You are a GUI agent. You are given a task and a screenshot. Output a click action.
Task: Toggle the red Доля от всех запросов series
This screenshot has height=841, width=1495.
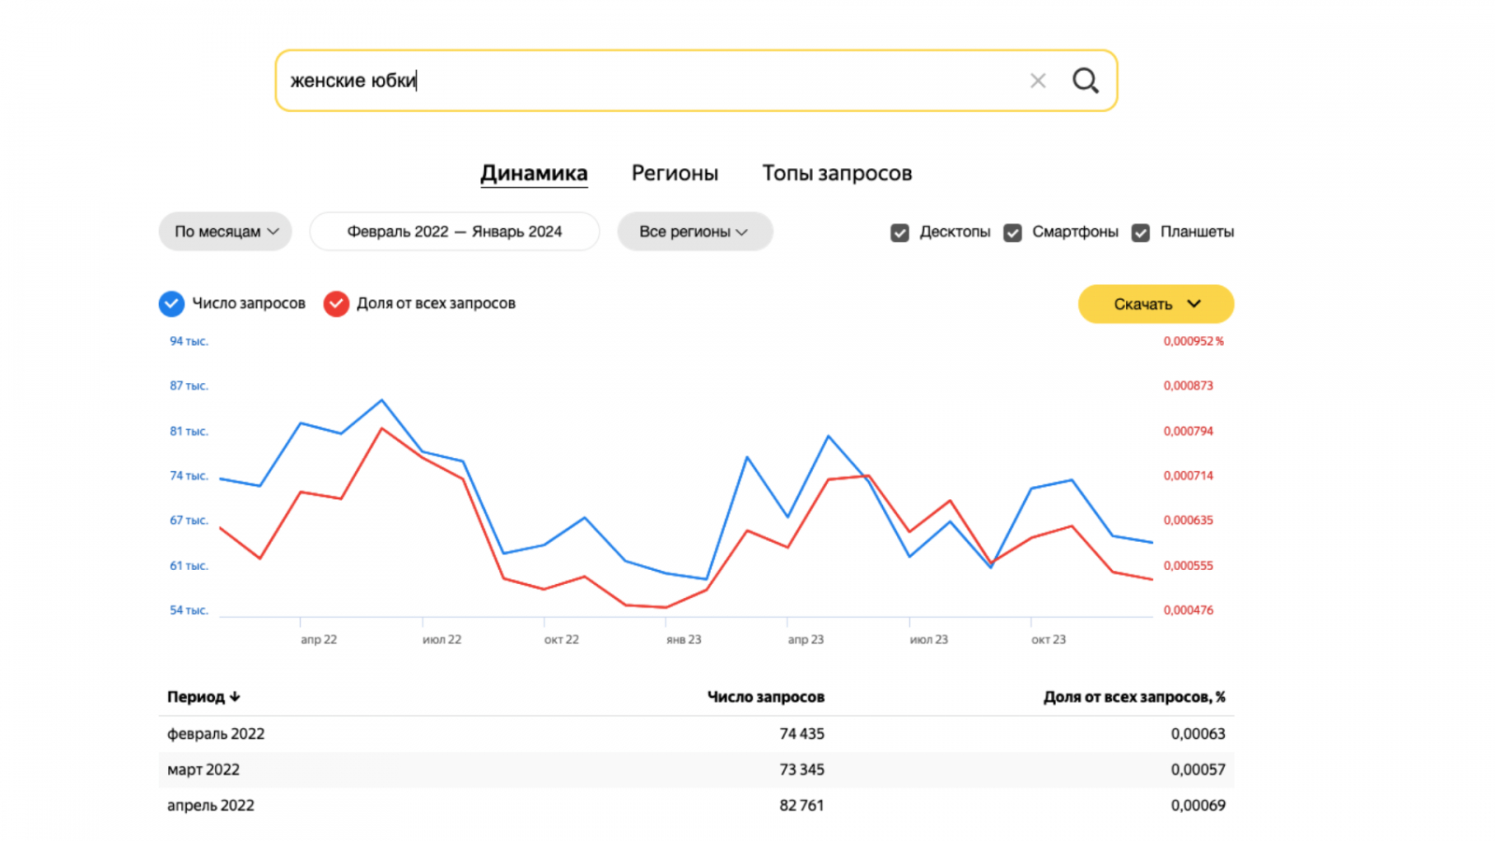pos(336,304)
